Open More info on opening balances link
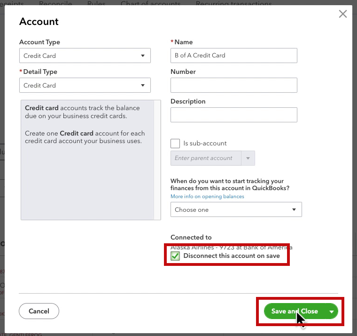Screen dimensions: 357x336 pyautogui.click(x=207, y=196)
